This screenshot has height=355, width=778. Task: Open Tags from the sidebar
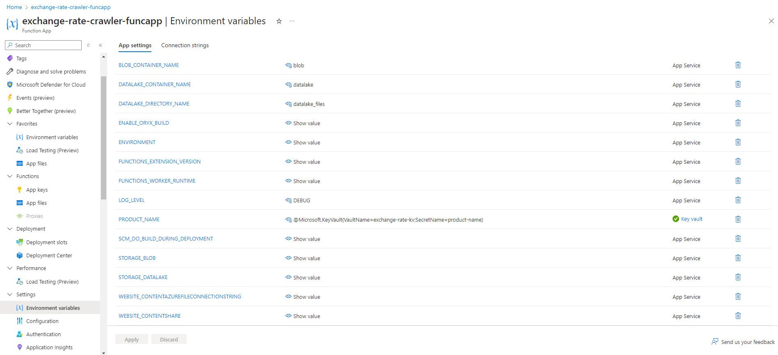(21, 58)
